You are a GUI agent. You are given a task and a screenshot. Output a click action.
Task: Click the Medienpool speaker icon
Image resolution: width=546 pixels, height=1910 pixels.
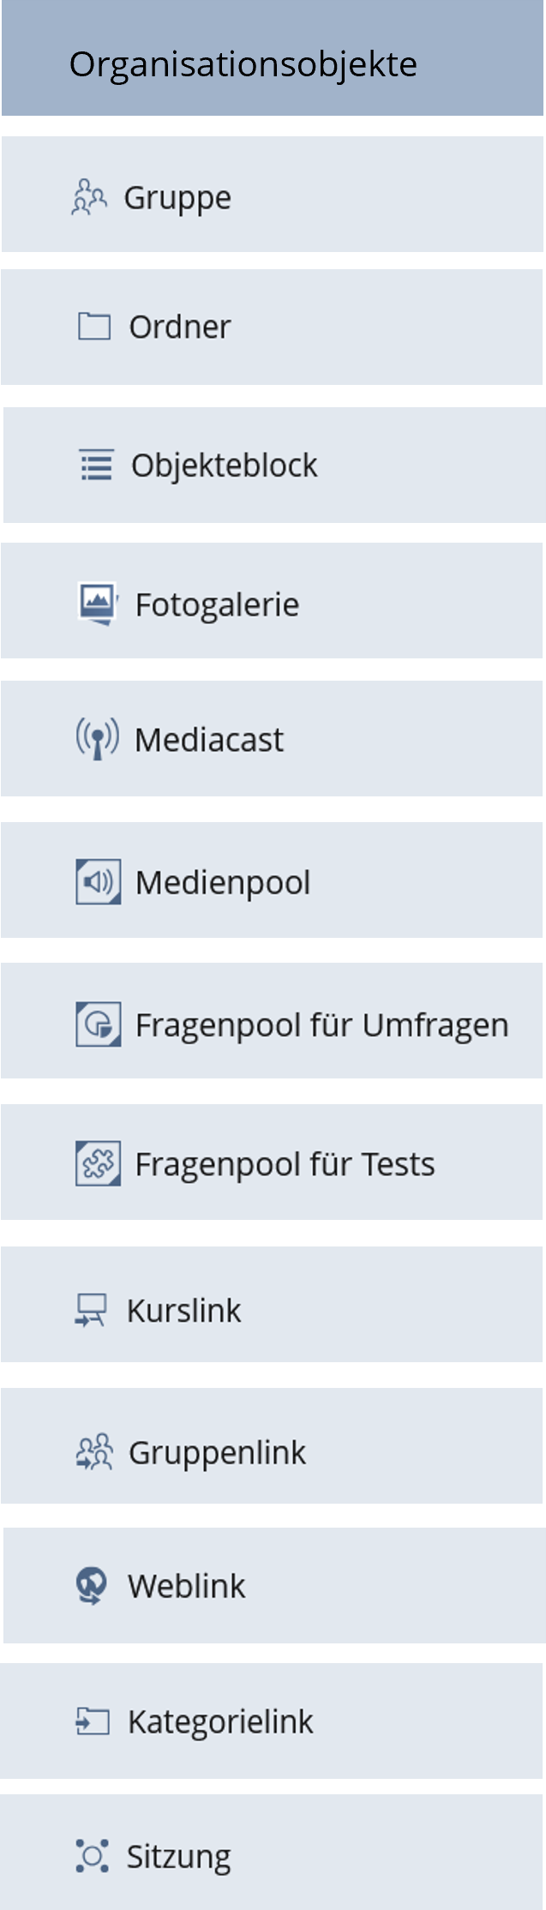click(x=99, y=881)
